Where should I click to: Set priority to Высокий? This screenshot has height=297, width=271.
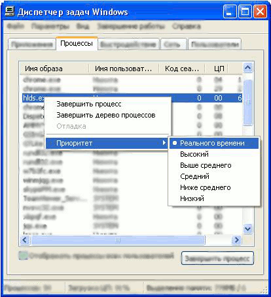214,154
